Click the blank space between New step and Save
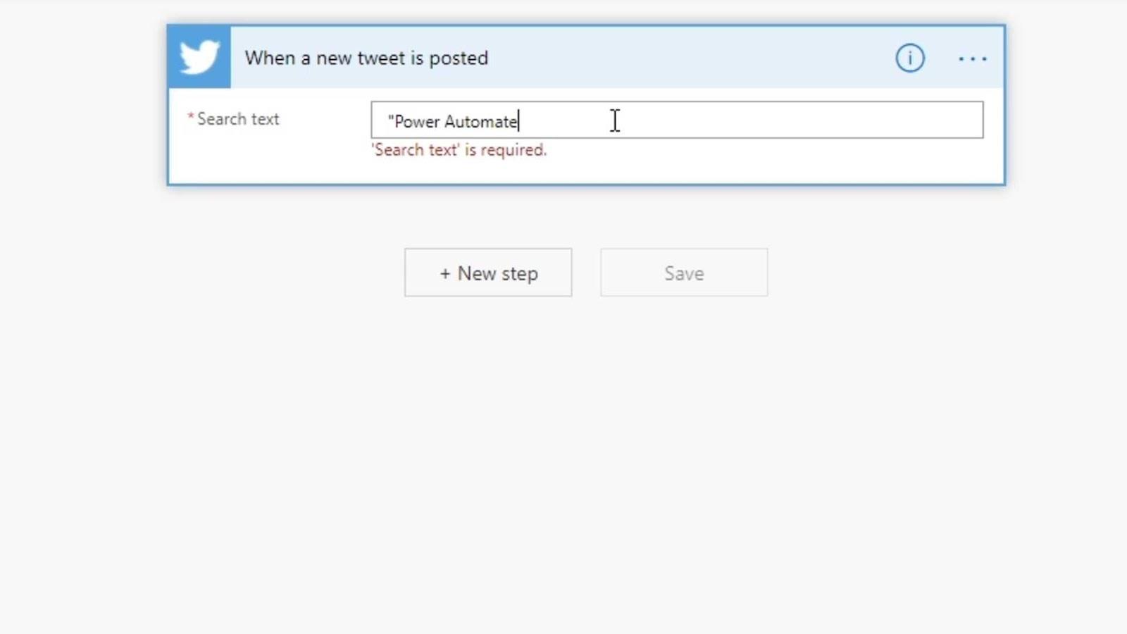This screenshot has height=634, width=1127. tap(586, 273)
